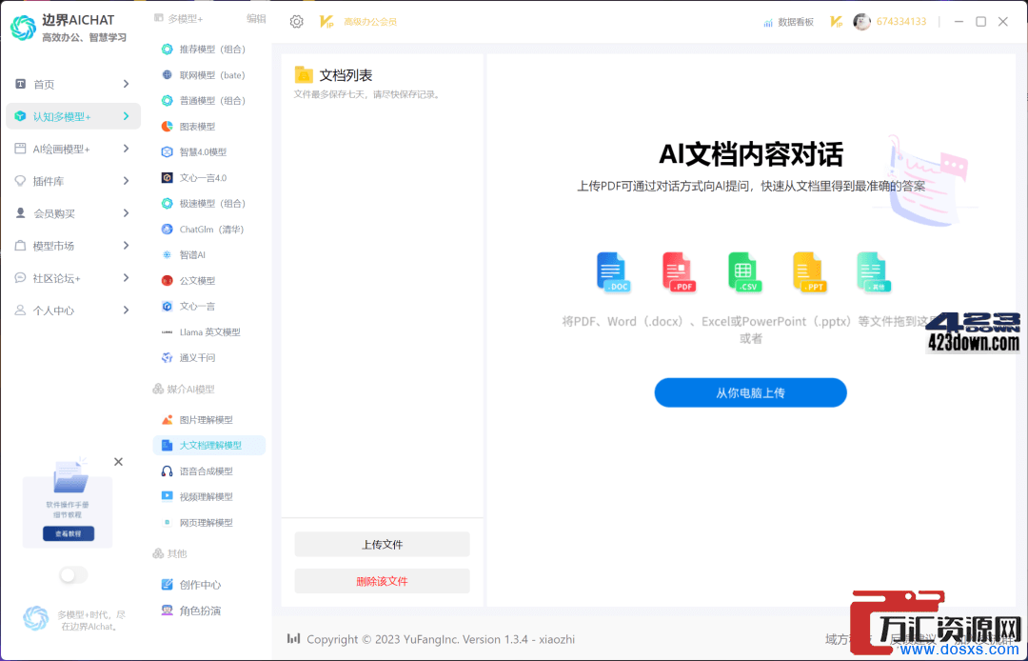Click the status bar chart icon before Copyright
Screen dimensions: 1028x661
click(x=294, y=639)
